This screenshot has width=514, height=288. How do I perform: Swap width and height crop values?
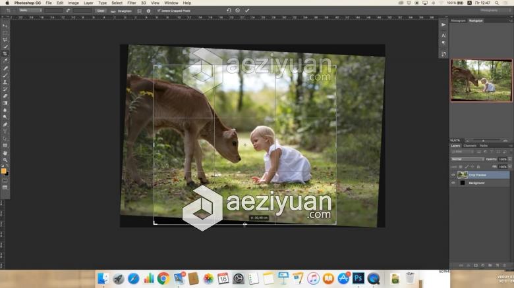(x=68, y=11)
